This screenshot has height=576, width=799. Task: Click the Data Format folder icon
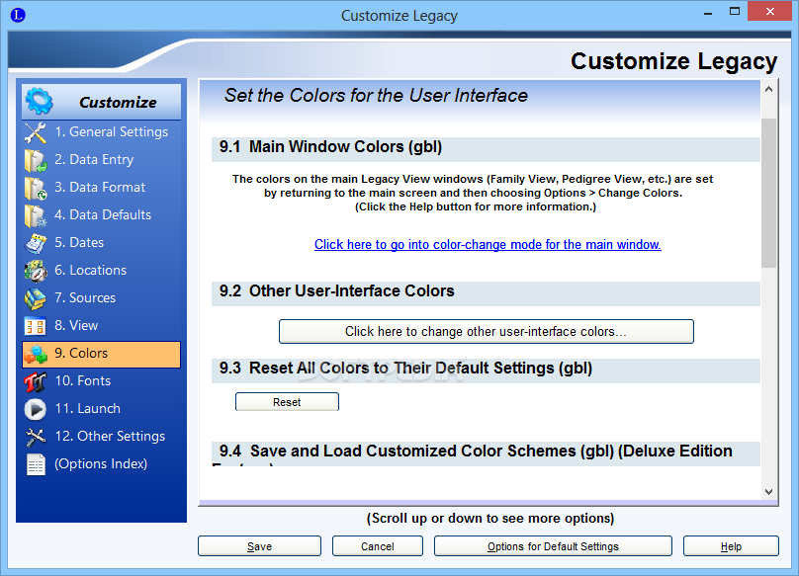pos(36,188)
